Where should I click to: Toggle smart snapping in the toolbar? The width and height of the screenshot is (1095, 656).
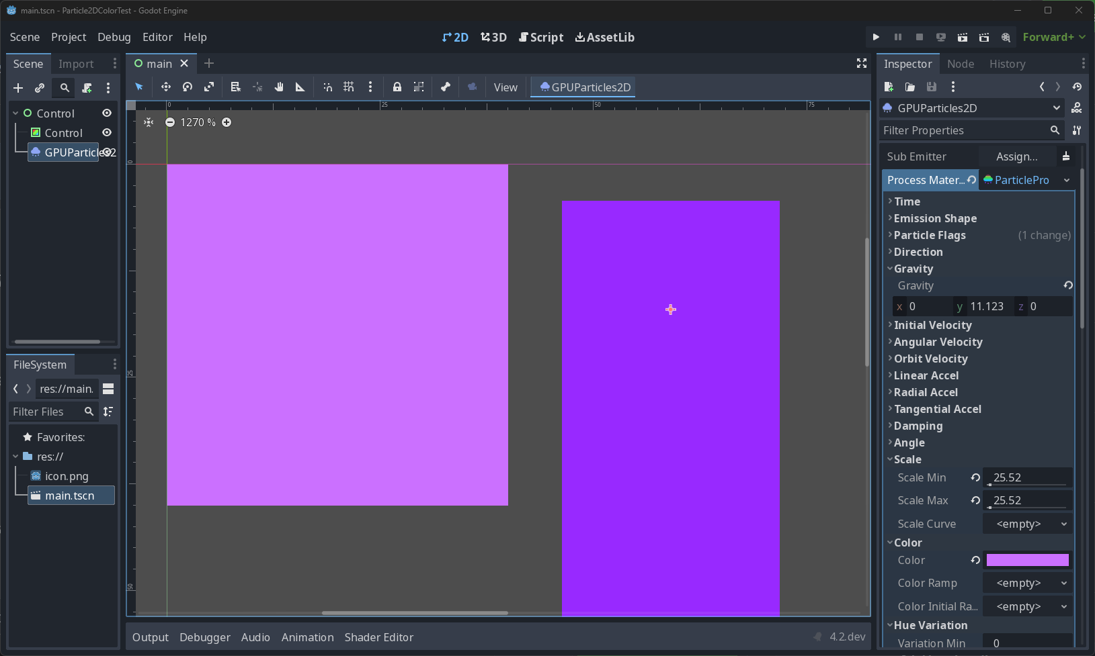[x=327, y=87]
